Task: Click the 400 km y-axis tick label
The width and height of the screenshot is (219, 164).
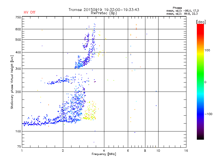Action: coord(18,52)
